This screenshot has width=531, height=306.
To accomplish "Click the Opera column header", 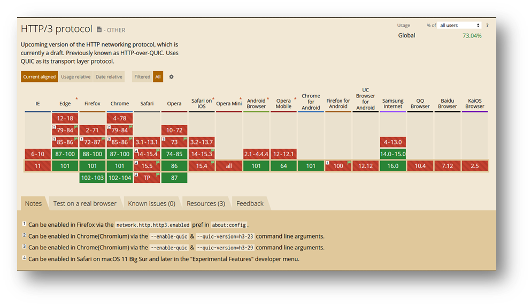I will (x=174, y=104).
